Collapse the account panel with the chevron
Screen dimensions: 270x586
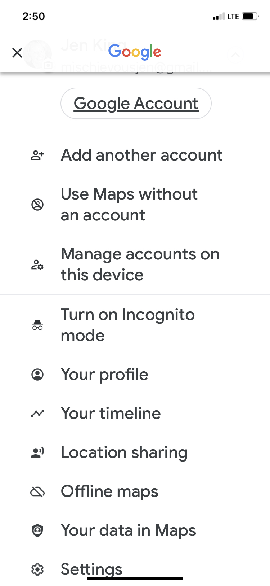pyautogui.click(x=236, y=54)
